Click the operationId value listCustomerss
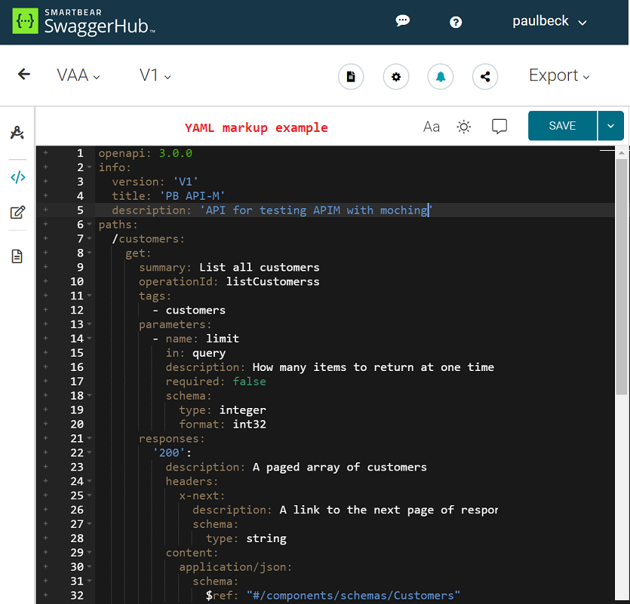This screenshot has width=630, height=604. [x=273, y=281]
